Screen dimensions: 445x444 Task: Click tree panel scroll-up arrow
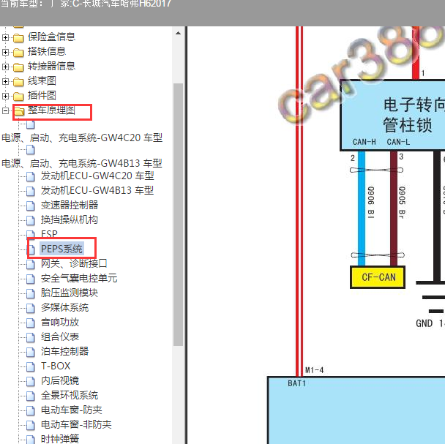click(179, 33)
